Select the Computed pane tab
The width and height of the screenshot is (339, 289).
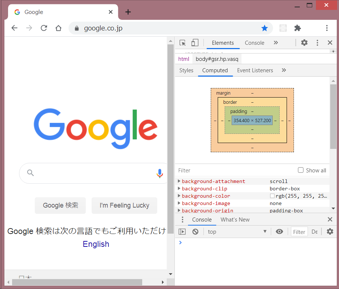point(215,70)
